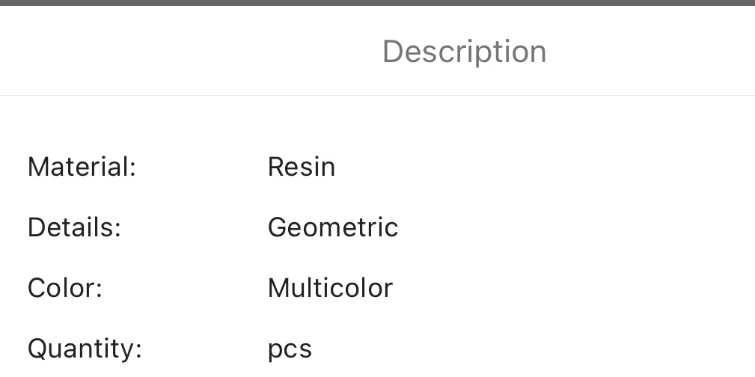The width and height of the screenshot is (755, 377).
Task: Click empty space right of pcs
Action: tap(534, 349)
